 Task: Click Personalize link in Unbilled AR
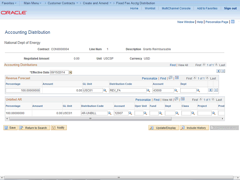tap(143, 100)
